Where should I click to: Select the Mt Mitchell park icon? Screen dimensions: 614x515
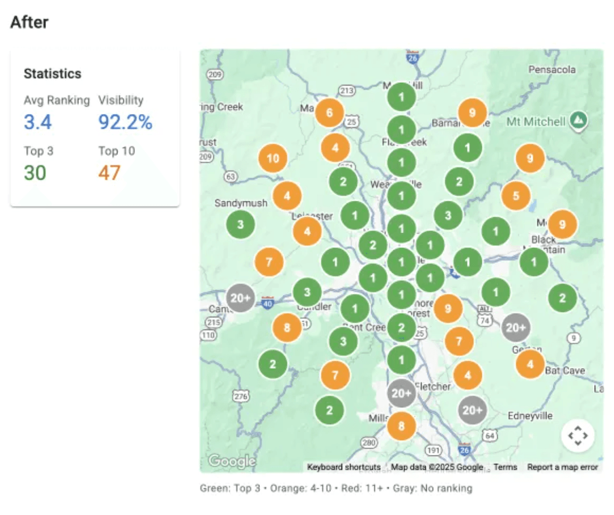[x=578, y=120]
